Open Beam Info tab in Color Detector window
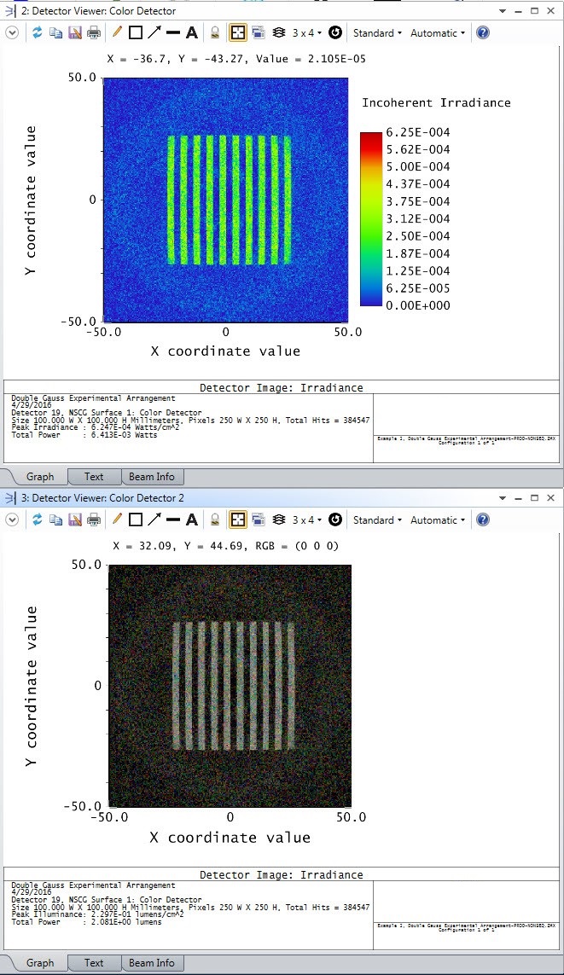Screen dimensions: 564x975 pos(152,476)
